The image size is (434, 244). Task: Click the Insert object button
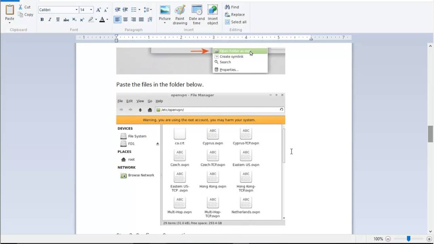tap(213, 15)
